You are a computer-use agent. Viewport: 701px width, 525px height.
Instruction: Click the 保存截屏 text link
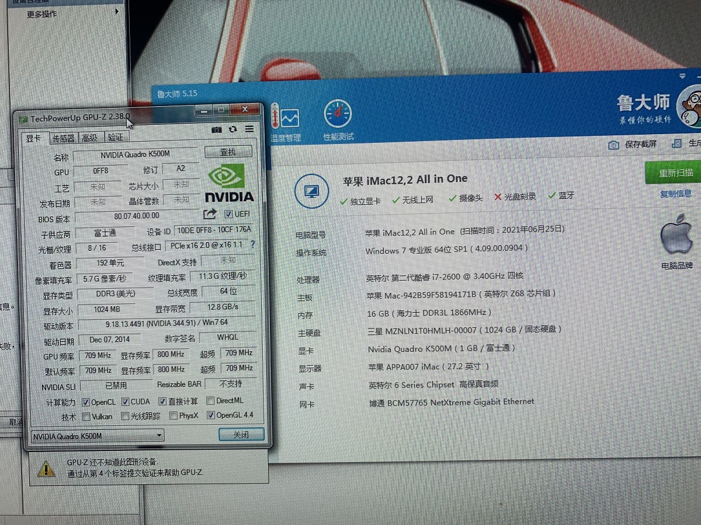[641, 144]
